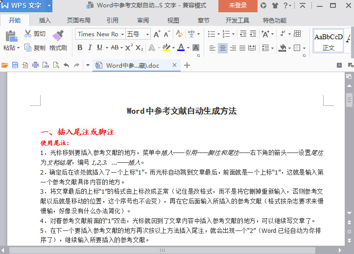Image resolution: width=354 pixels, height=254 pixels.
Task: Apply superscript X² formatting
Action: tap(129, 48)
